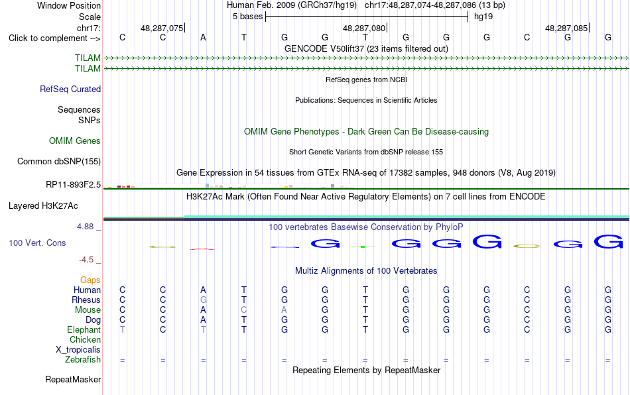Screen dimensions: 630x395
Task: Click 'GENCODE V50lift37 (23 items filtered out)' title
Action: point(366,48)
